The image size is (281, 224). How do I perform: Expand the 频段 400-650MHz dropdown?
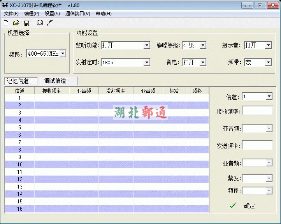63,53
